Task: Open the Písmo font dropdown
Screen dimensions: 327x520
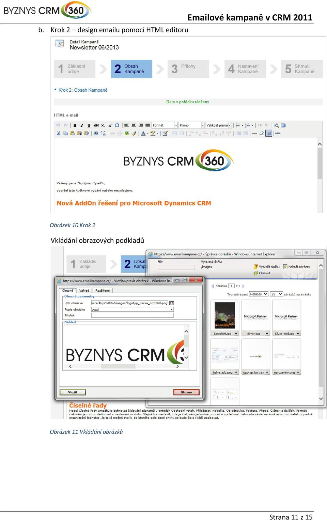Action: (x=191, y=125)
